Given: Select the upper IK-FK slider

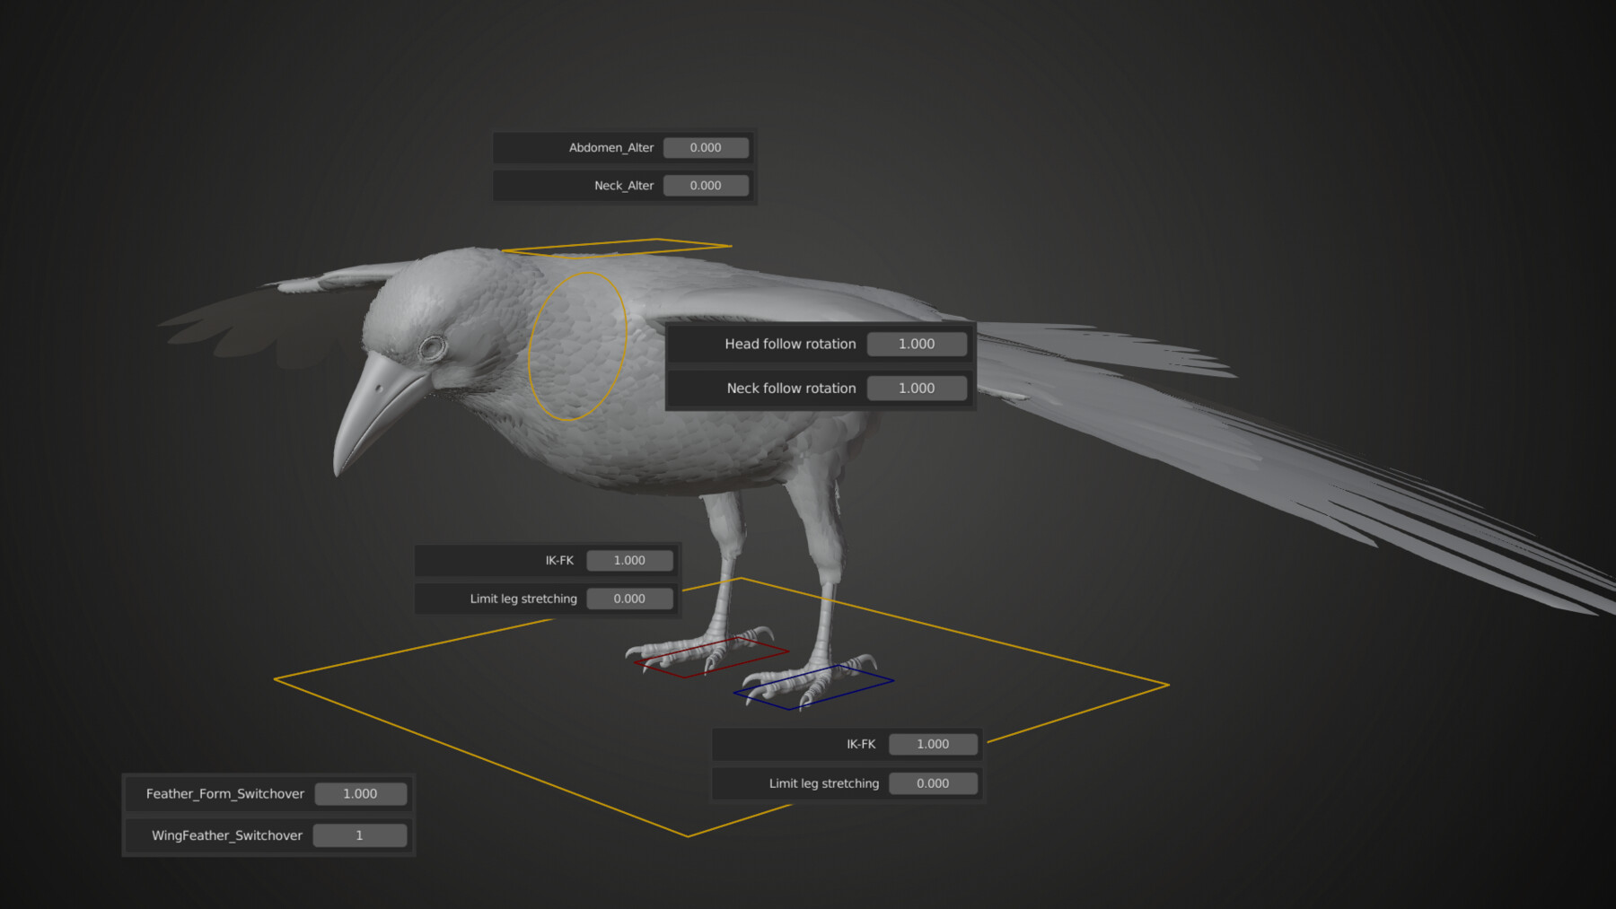Looking at the screenshot, I should pos(629,560).
